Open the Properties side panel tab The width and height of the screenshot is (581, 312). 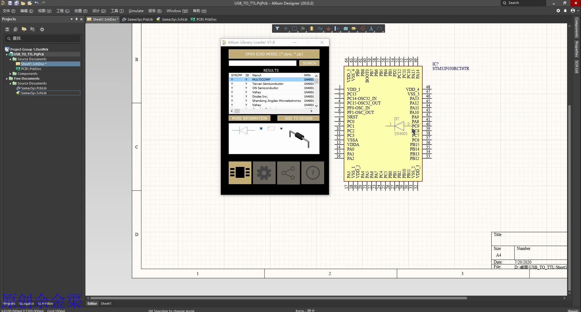pyautogui.click(x=576, y=49)
